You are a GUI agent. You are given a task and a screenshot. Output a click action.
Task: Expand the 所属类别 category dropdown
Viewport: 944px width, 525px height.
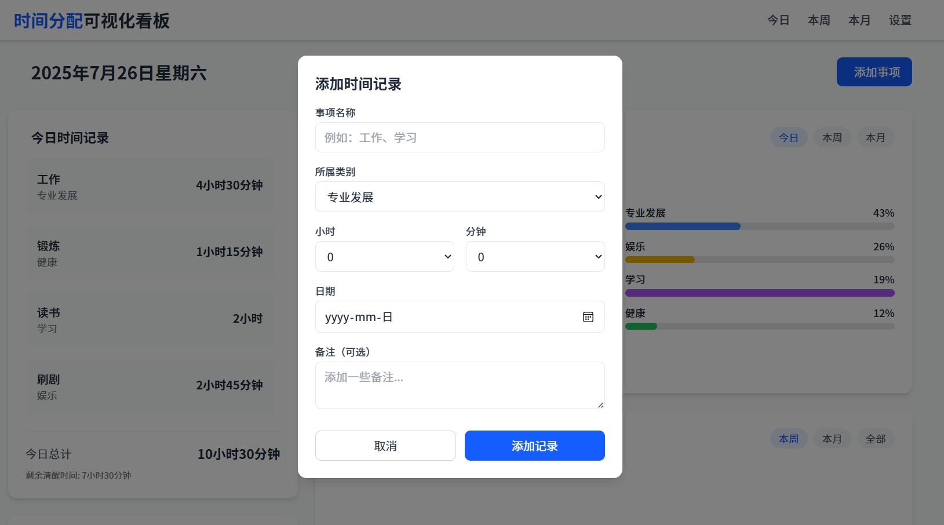pos(460,197)
